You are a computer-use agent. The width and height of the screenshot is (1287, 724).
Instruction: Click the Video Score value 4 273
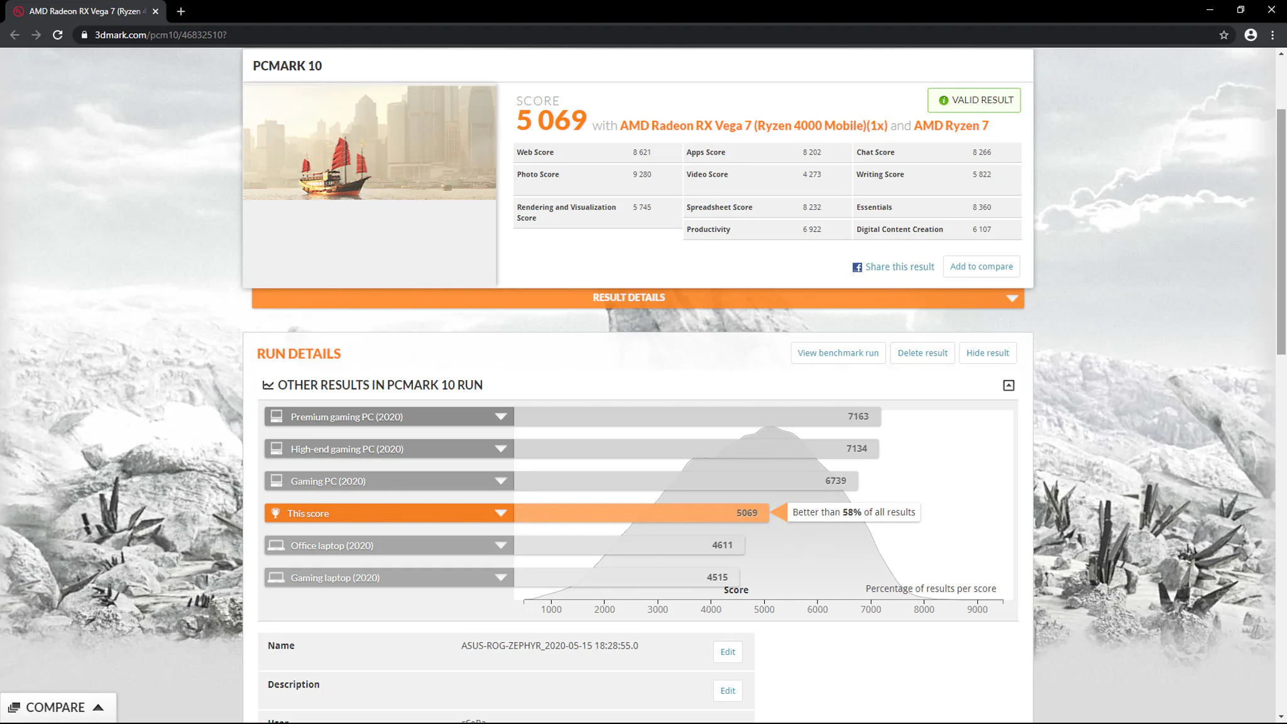[811, 175]
